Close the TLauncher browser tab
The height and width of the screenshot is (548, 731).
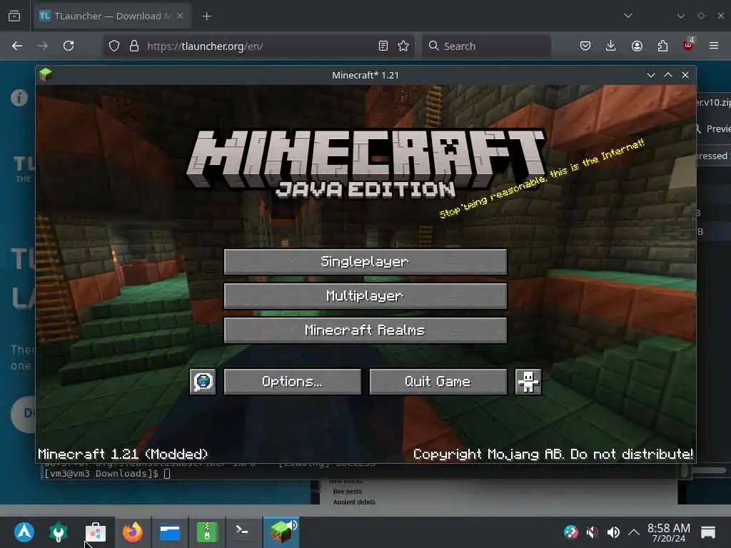pyautogui.click(x=180, y=16)
